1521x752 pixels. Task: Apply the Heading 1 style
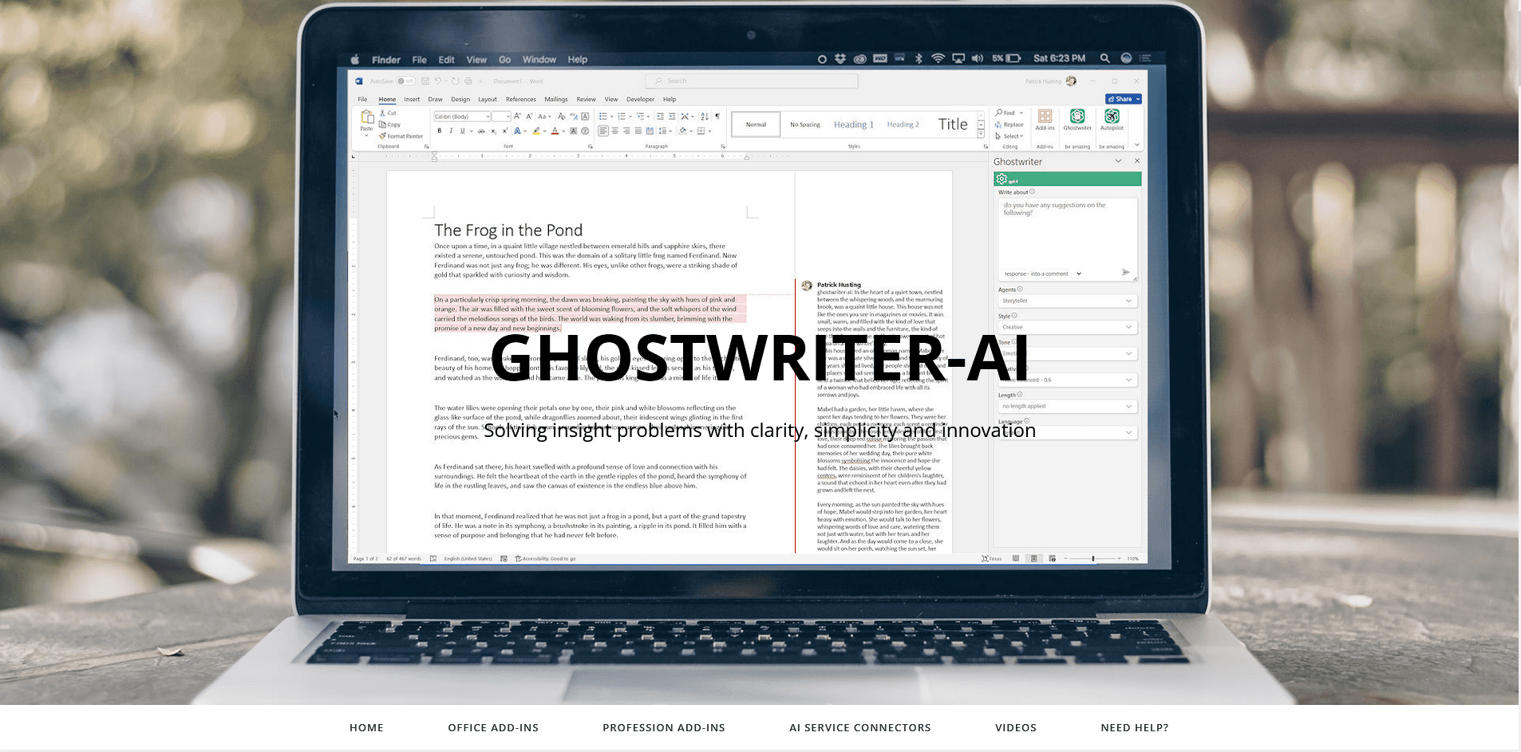coord(854,124)
